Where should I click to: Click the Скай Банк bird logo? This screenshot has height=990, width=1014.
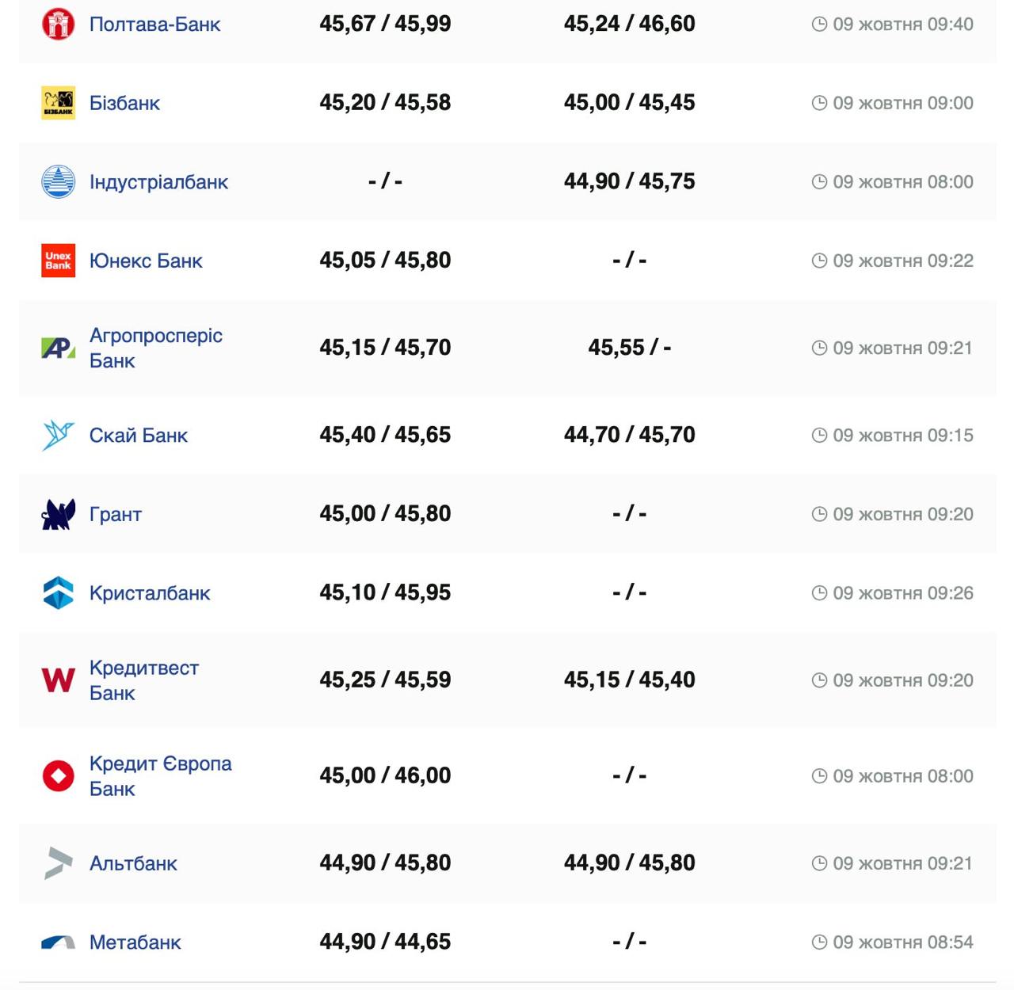[58, 435]
